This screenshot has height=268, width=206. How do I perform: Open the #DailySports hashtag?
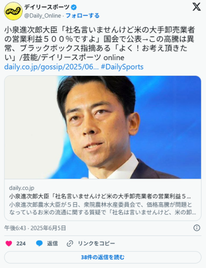click(122, 67)
